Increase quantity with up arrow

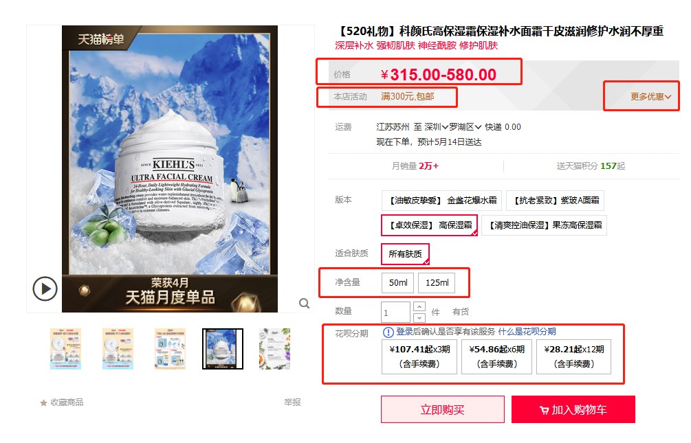[419, 306]
